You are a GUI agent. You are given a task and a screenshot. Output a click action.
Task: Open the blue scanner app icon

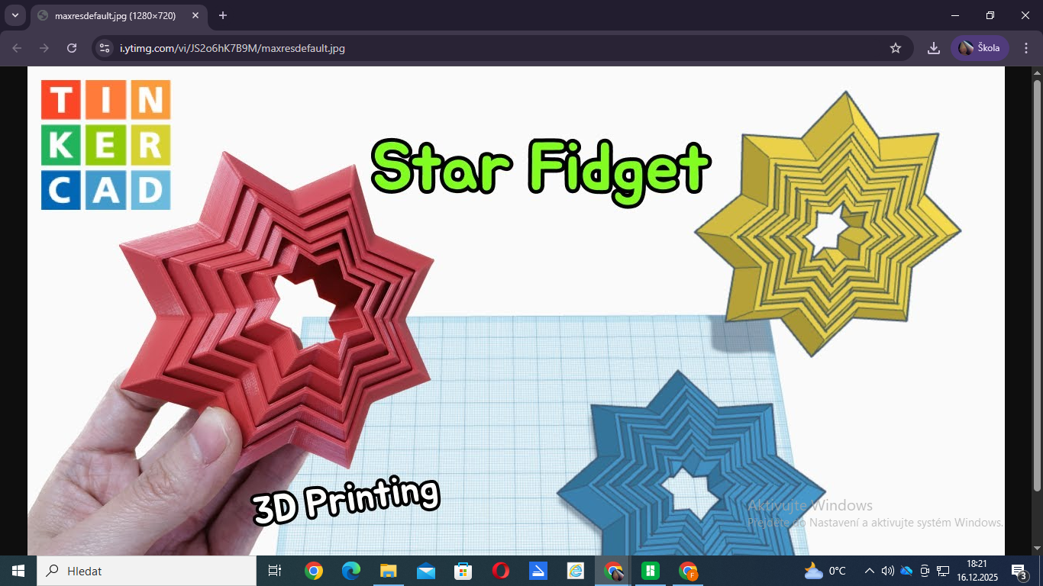tap(538, 571)
